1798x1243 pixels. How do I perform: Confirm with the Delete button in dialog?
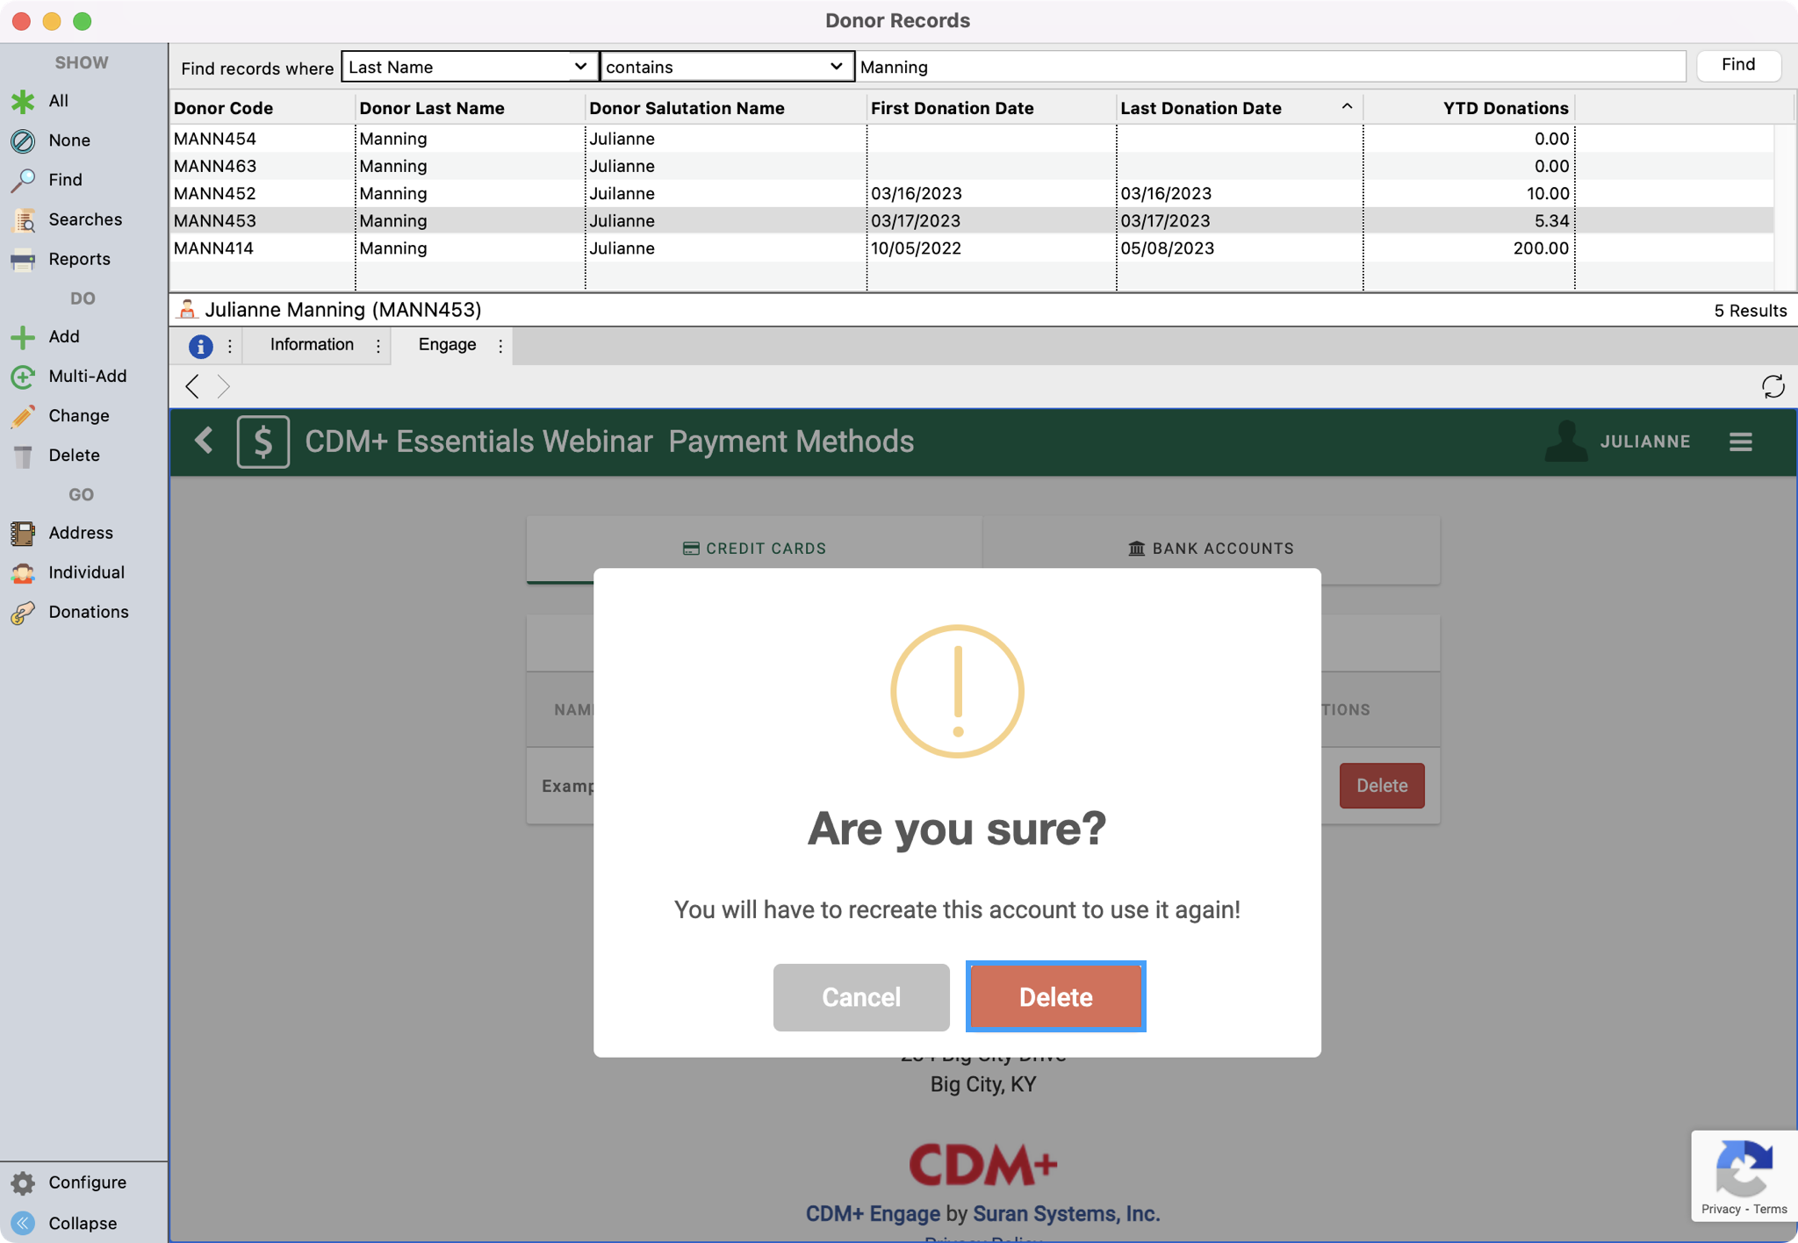(1055, 997)
